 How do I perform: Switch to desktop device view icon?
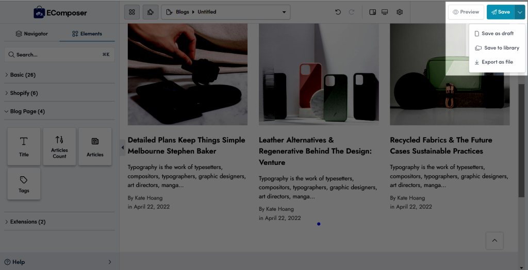click(x=385, y=12)
